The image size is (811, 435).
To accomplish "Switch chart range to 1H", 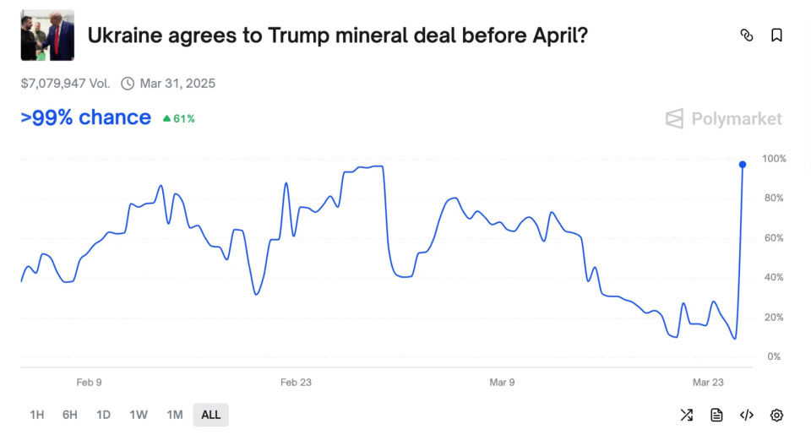I will (37, 415).
